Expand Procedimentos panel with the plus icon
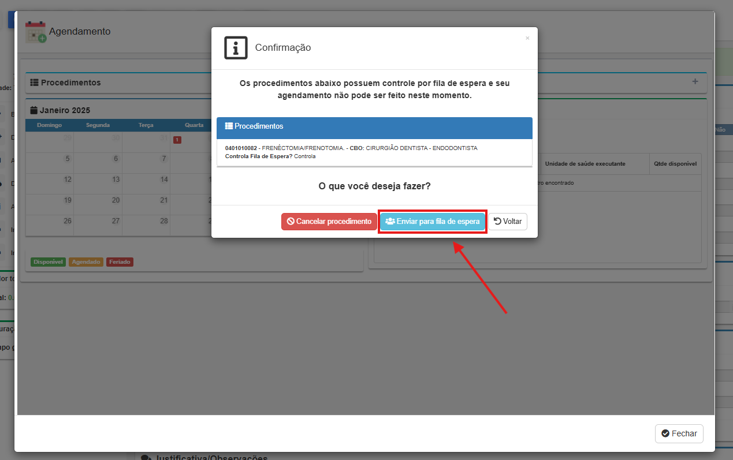Image resolution: width=733 pixels, height=460 pixels. pos(695,82)
